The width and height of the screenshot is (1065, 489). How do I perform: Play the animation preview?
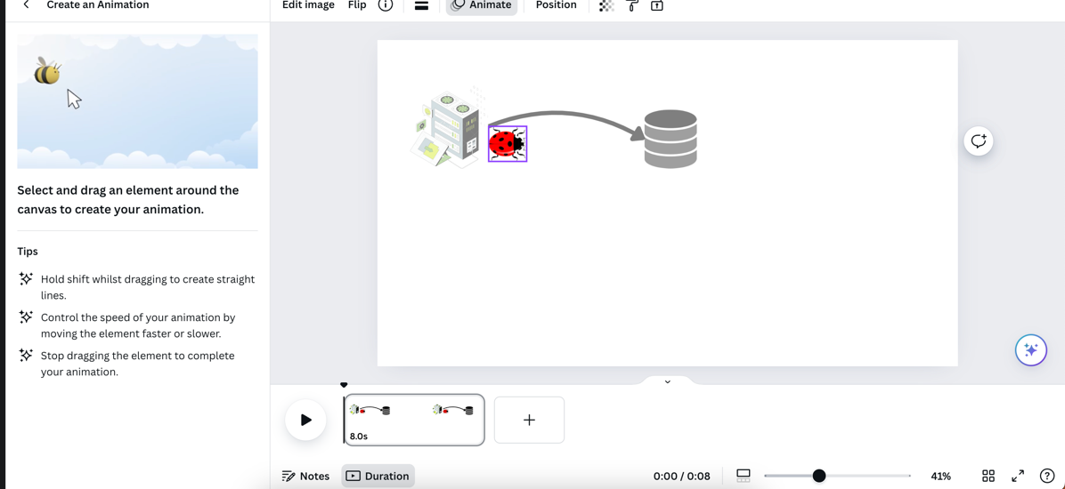click(305, 420)
